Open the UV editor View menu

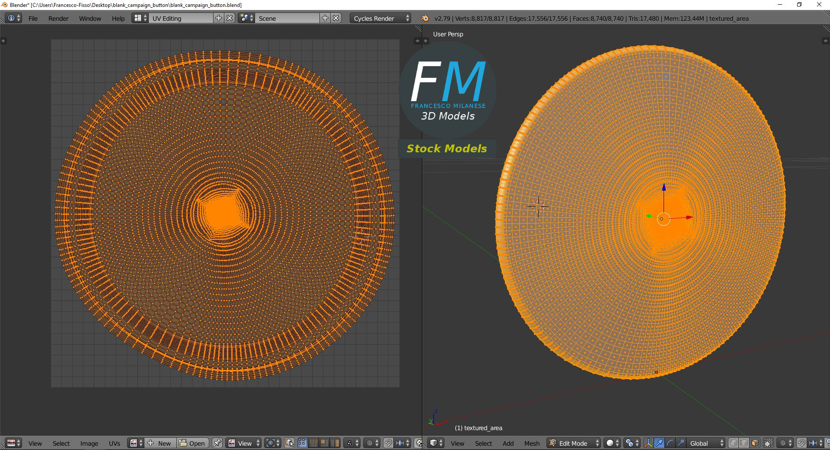tap(35, 444)
